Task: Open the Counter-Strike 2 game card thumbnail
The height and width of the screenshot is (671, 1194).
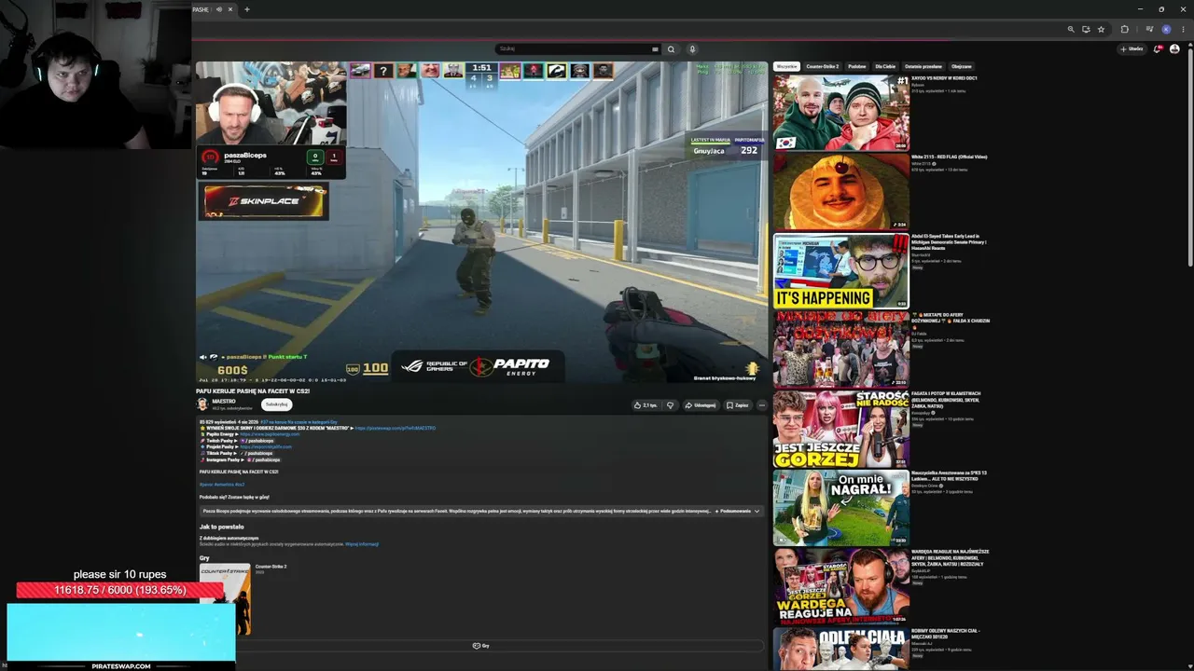Action: tap(225, 599)
